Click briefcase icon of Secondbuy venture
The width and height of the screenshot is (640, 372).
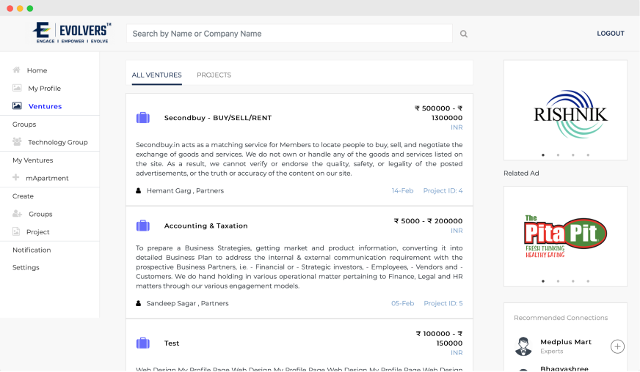(143, 118)
